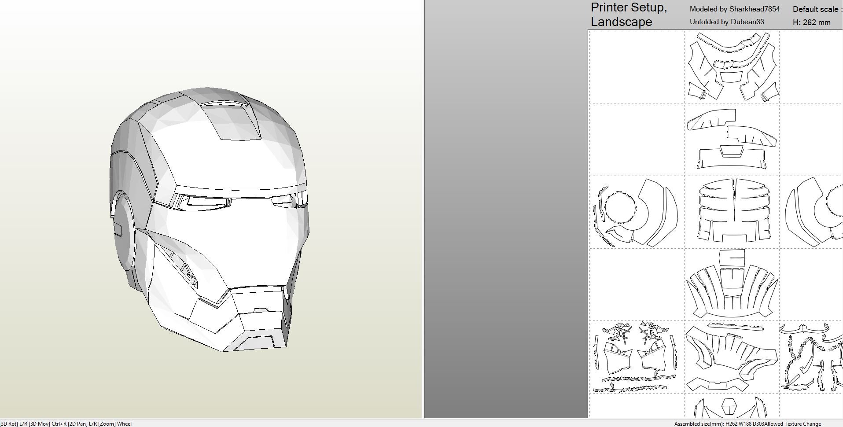
Task: Select the scalloped circle pattern piece on the fully visible page
Action: point(621,208)
